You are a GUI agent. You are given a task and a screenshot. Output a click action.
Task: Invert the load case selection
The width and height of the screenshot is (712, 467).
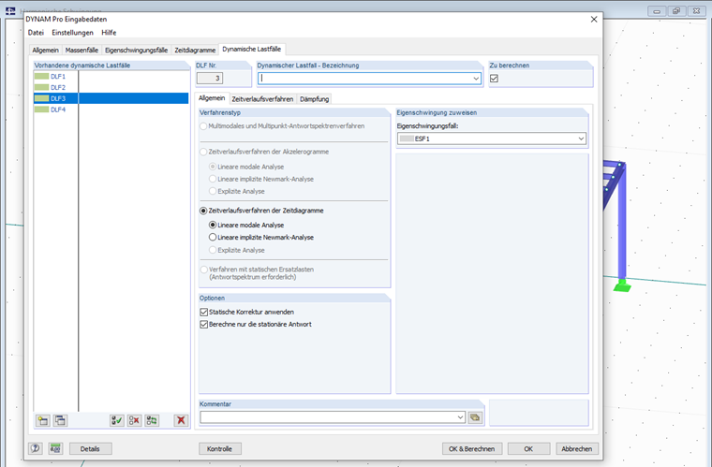152,420
